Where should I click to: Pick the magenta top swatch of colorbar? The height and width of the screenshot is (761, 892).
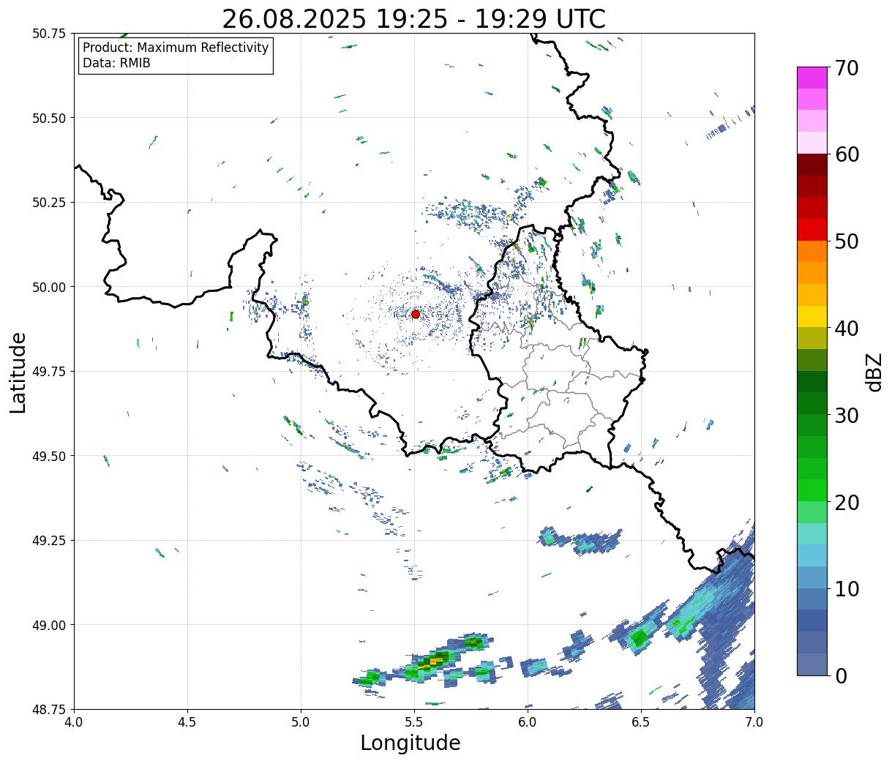(812, 78)
